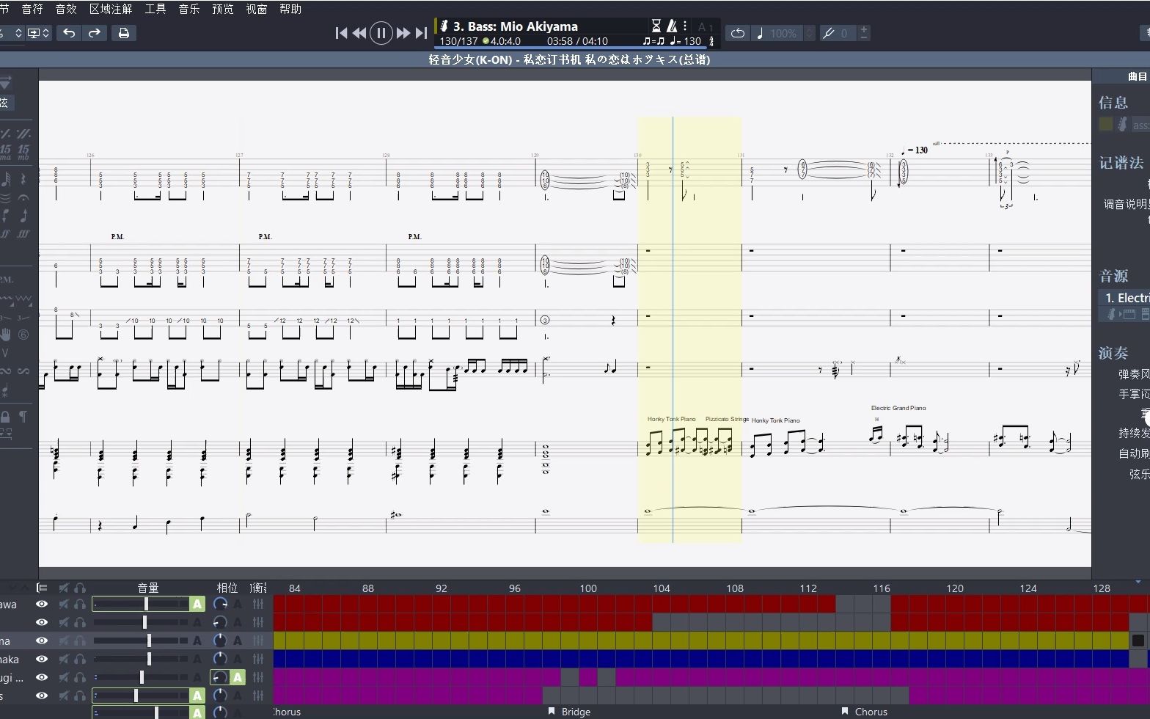1150x719 pixels.
Task: Jump to the last bar with the skip-end button
Action: [x=421, y=33]
